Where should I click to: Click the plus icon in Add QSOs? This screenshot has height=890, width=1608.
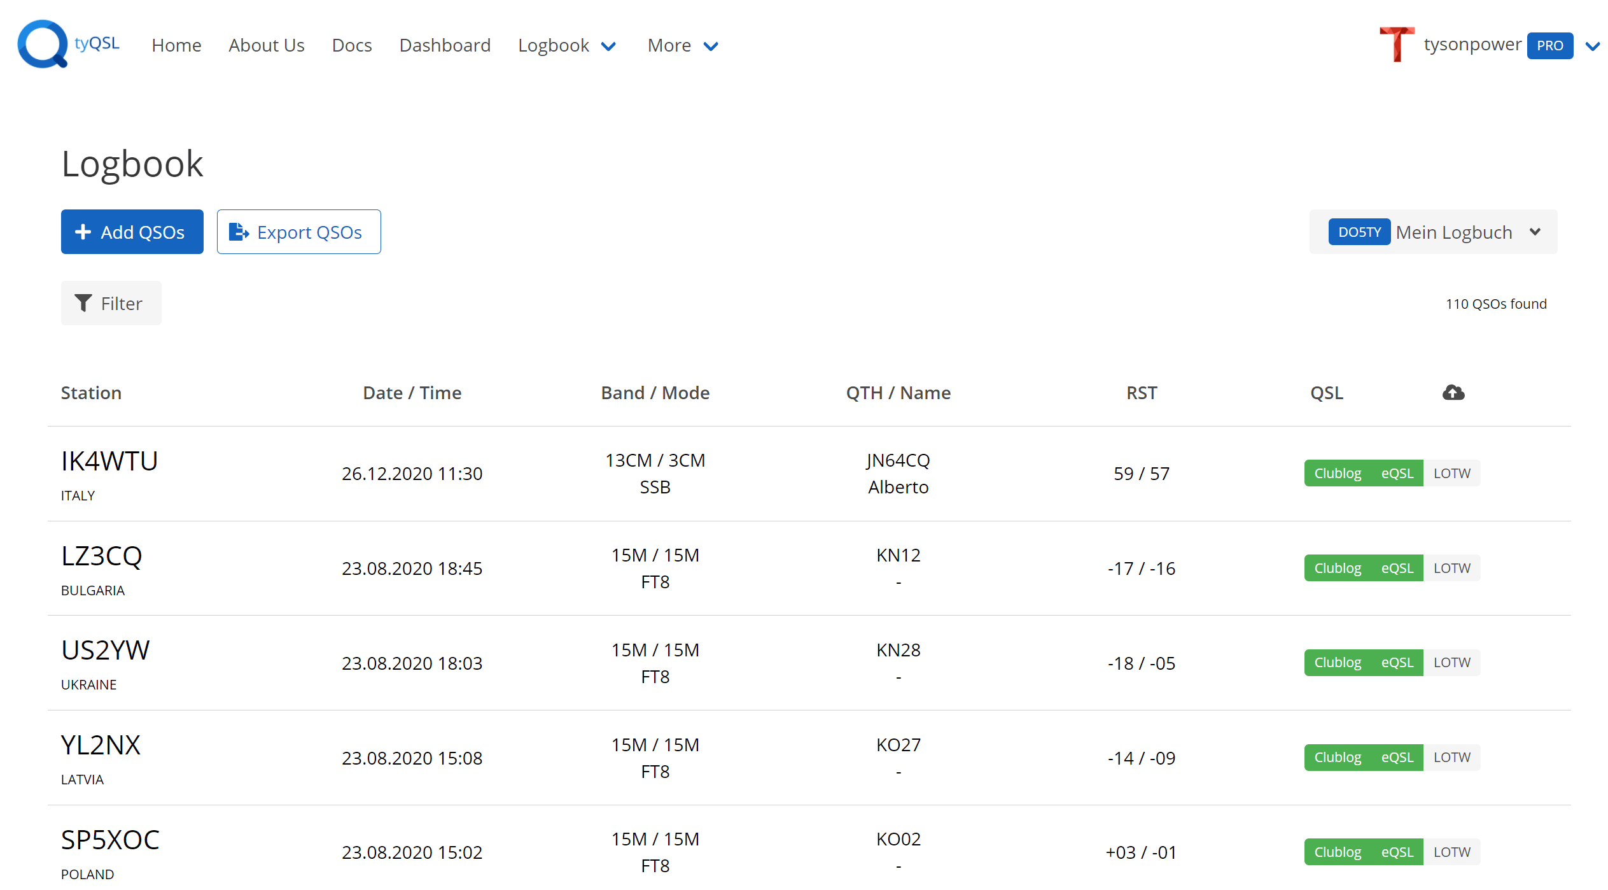[83, 232]
